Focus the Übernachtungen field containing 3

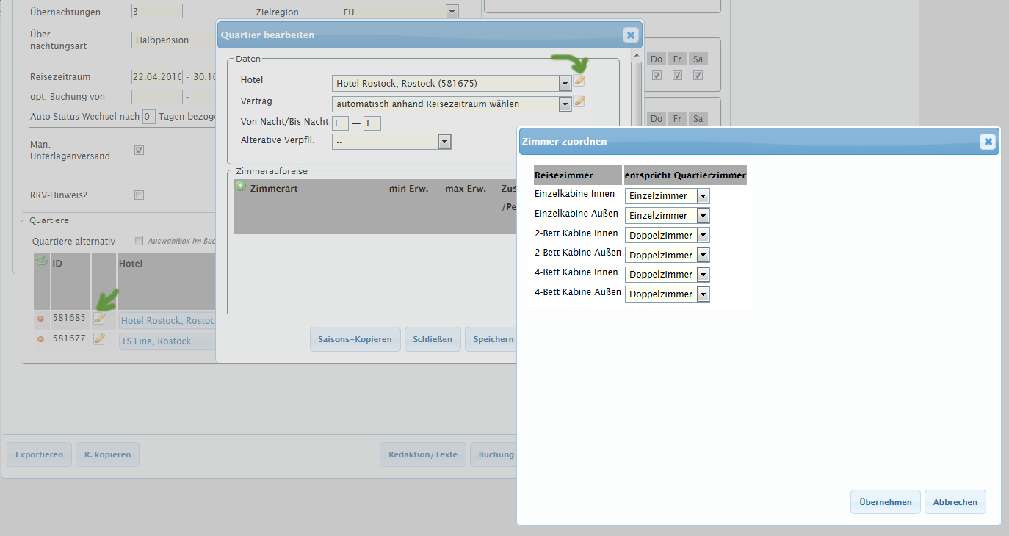pos(157,12)
